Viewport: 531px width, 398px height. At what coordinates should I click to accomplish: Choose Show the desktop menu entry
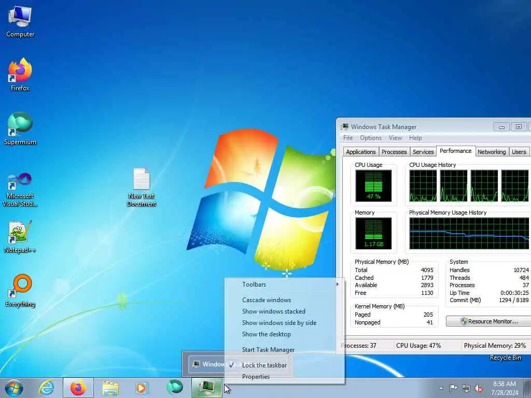[x=285, y=334]
